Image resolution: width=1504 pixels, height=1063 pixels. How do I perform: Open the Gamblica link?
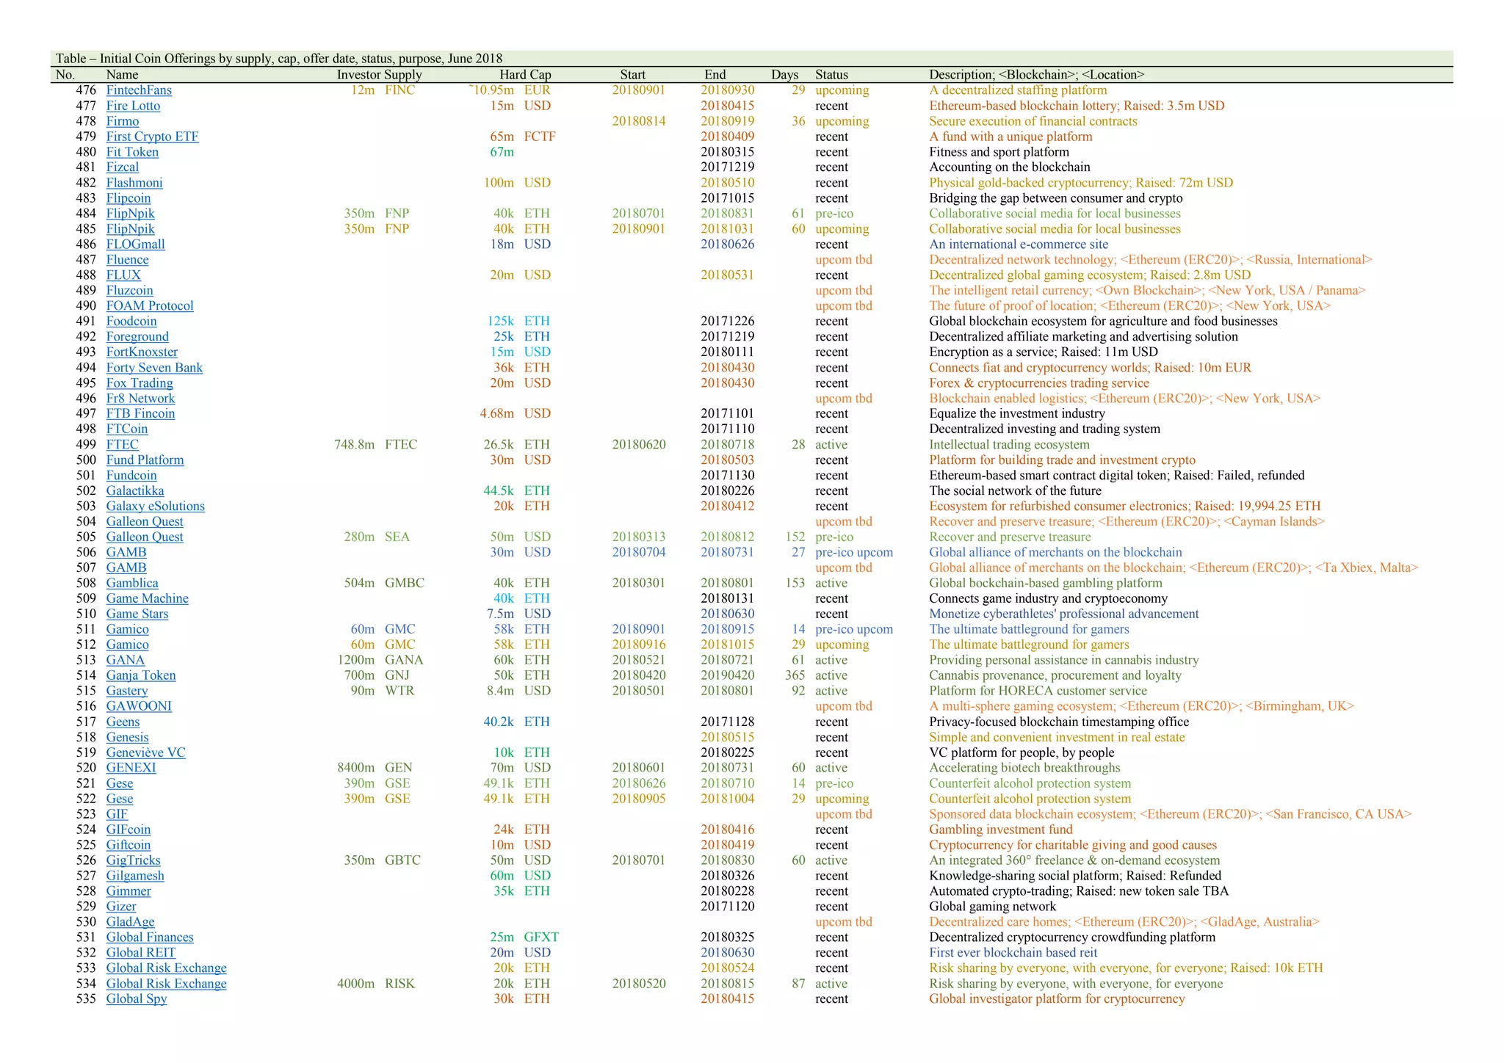click(132, 584)
